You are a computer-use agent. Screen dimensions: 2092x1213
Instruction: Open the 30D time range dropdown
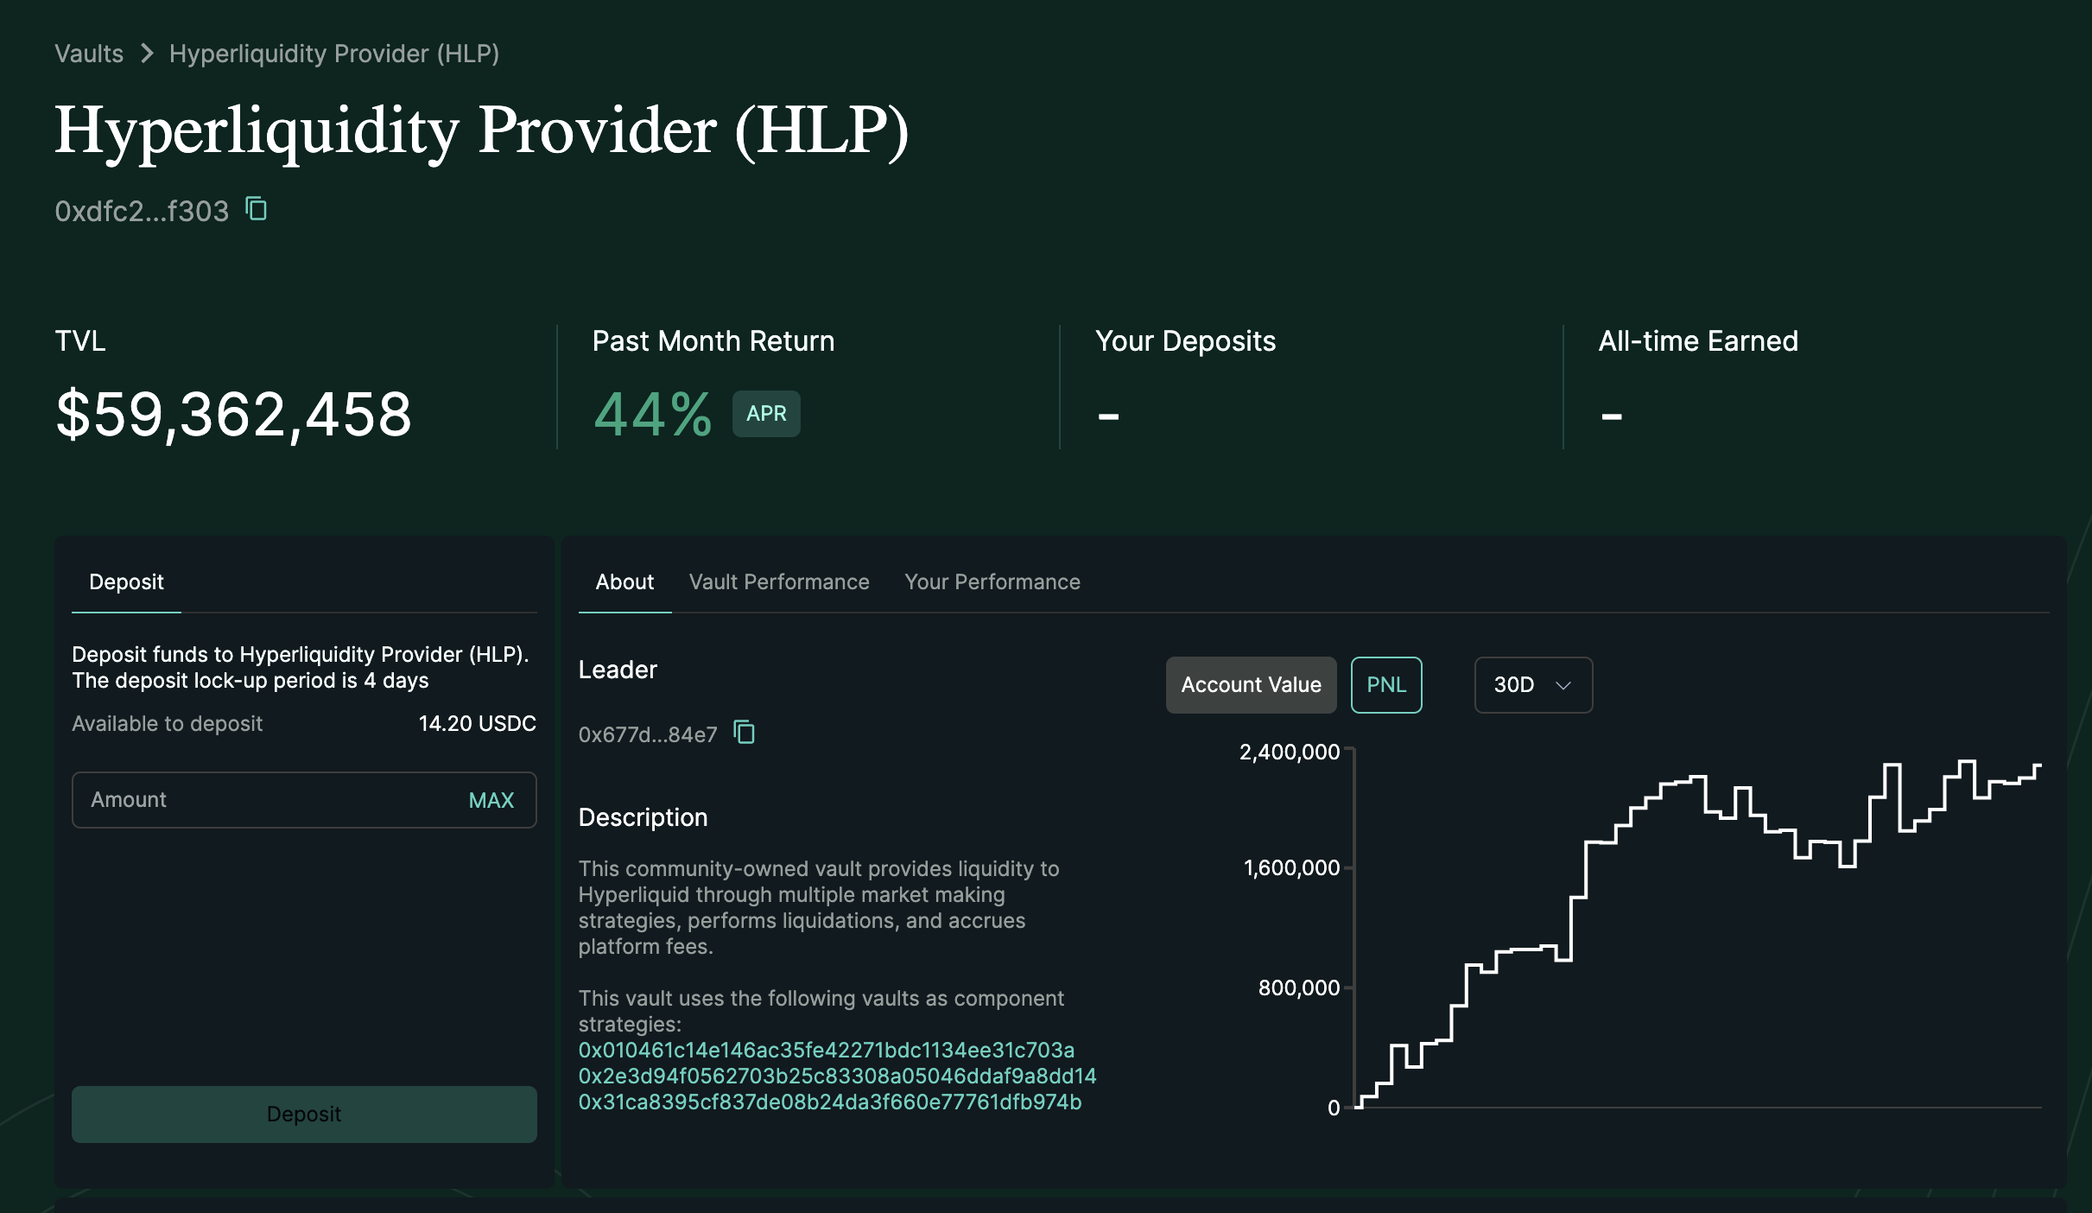point(1532,685)
